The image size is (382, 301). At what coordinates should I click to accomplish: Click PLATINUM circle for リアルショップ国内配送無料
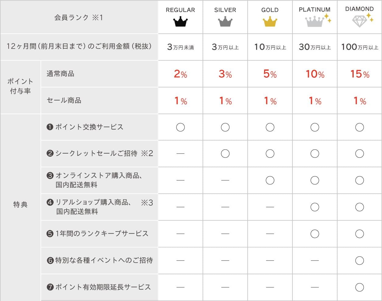[x=315, y=207]
